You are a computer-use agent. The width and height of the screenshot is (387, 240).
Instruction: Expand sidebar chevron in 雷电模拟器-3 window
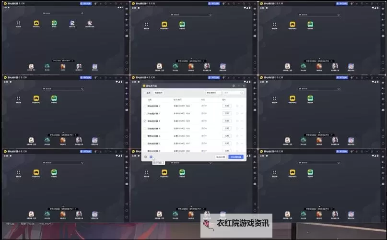tap(127, 104)
